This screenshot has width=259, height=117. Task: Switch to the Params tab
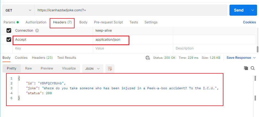pyautogui.click(x=11, y=22)
